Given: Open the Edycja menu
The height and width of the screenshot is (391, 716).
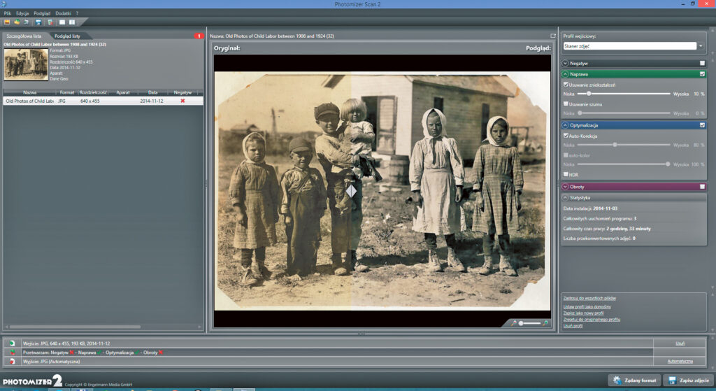Looking at the screenshot, I should [x=22, y=13].
